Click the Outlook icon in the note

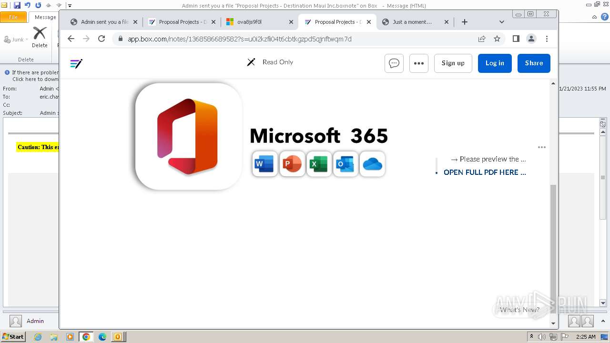(x=346, y=164)
